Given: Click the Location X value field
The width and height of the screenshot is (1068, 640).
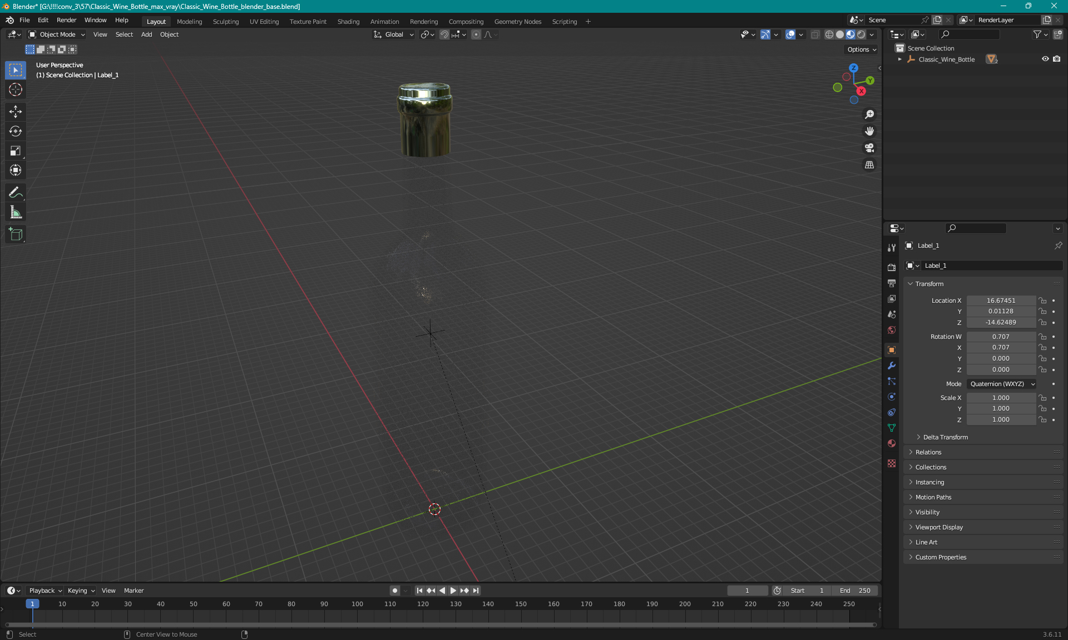Looking at the screenshot, I should coord(1001,301).
